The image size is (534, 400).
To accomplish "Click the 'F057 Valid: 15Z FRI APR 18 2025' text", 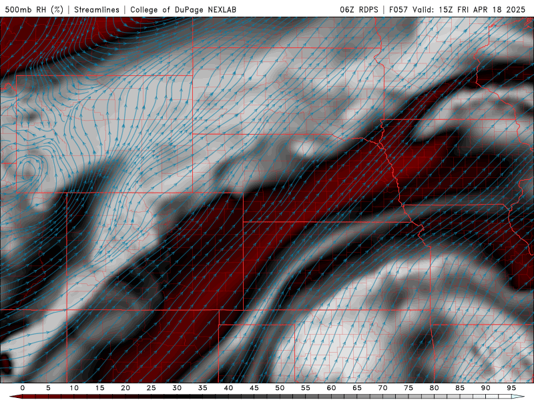I will (457, 9).
